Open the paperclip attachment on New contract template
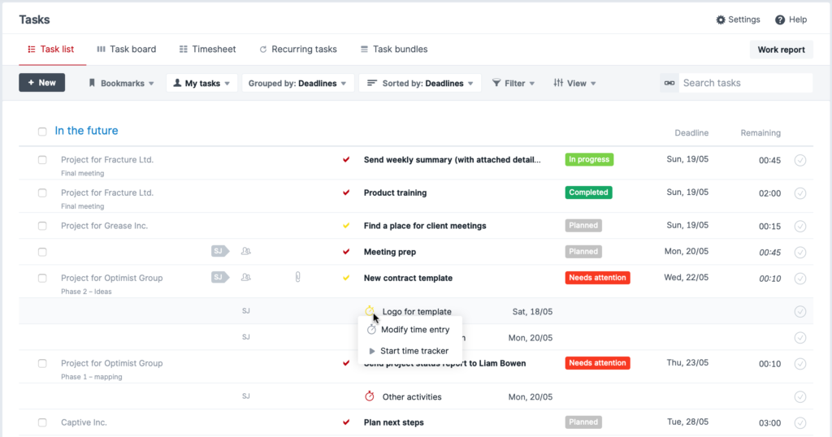The width and height of the screenshot is (832, 437). [x=297, y=277]
